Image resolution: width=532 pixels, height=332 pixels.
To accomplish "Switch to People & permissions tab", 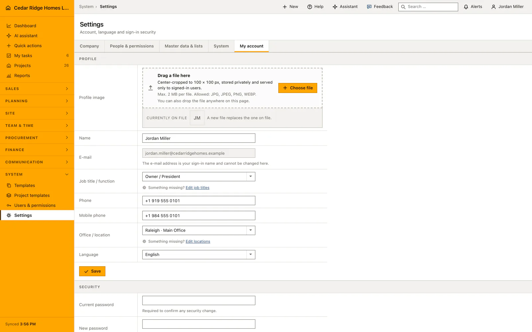I will click(x=132, y=46).
